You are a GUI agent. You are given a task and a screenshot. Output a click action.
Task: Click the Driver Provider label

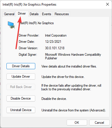[29, 35]
